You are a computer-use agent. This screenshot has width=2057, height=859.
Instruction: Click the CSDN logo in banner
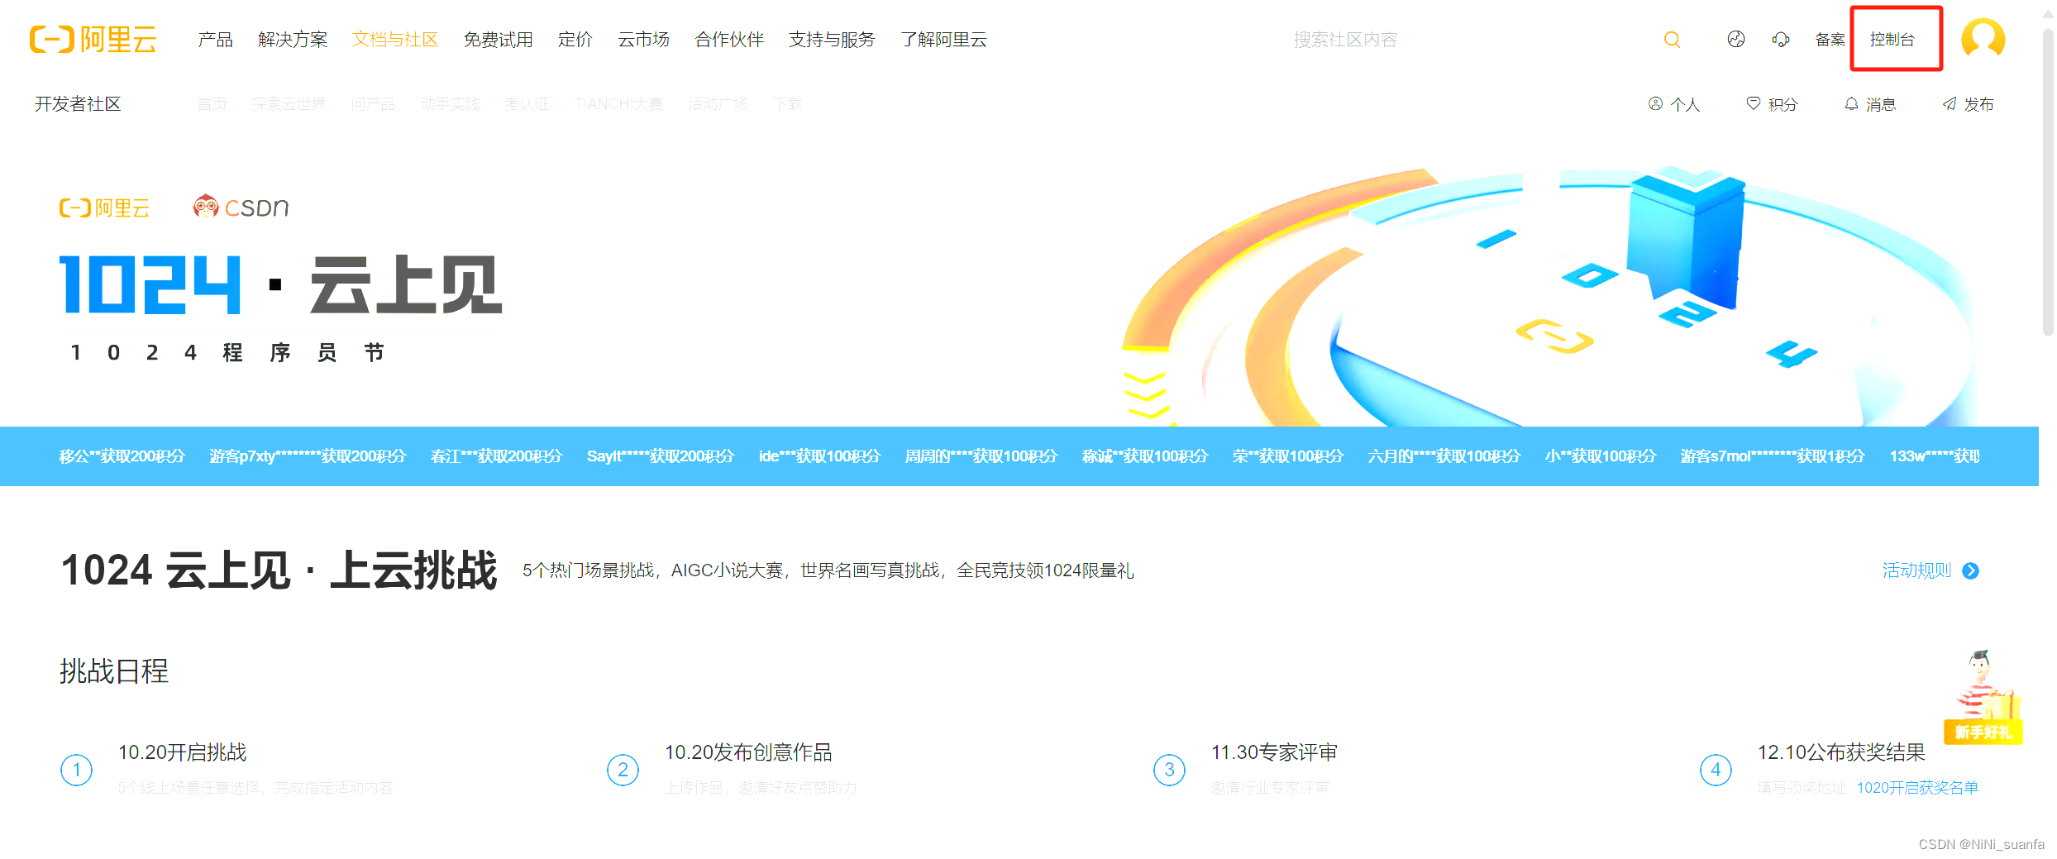(241, 207)
